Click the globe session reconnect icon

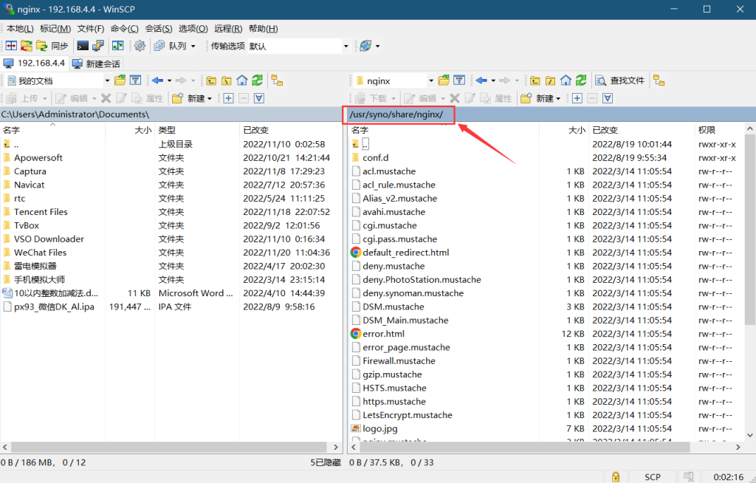[365, 46]
